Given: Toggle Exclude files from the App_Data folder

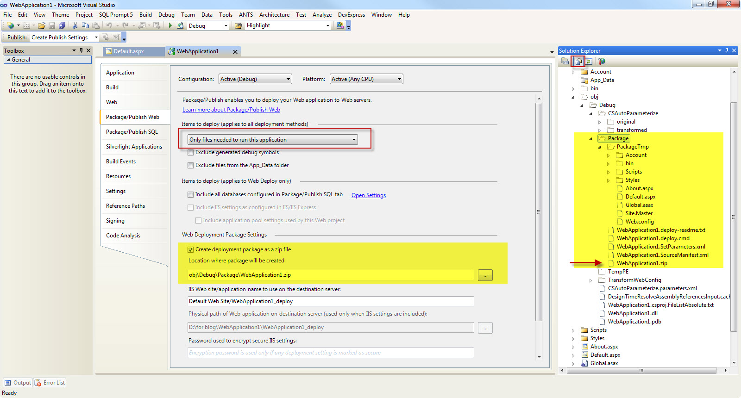Looking at the screenshot, I should (x=190, y=165).
